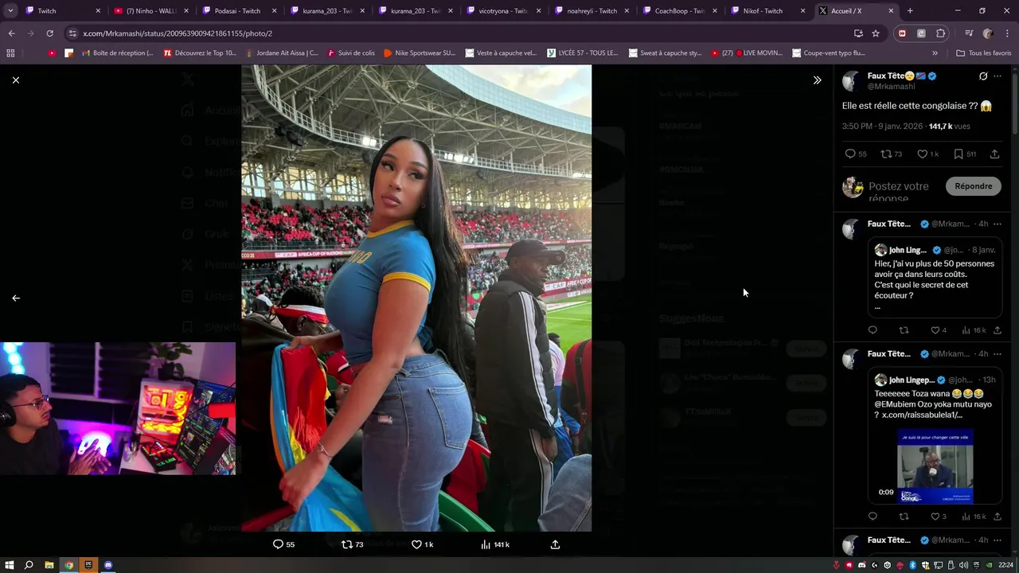This screenshot has width=1019, height=573.
Task: Open apps grid in bookmarks bar
Action: (10, 53)
